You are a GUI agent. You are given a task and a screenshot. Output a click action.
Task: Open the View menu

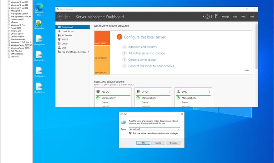tap(243, 17)
